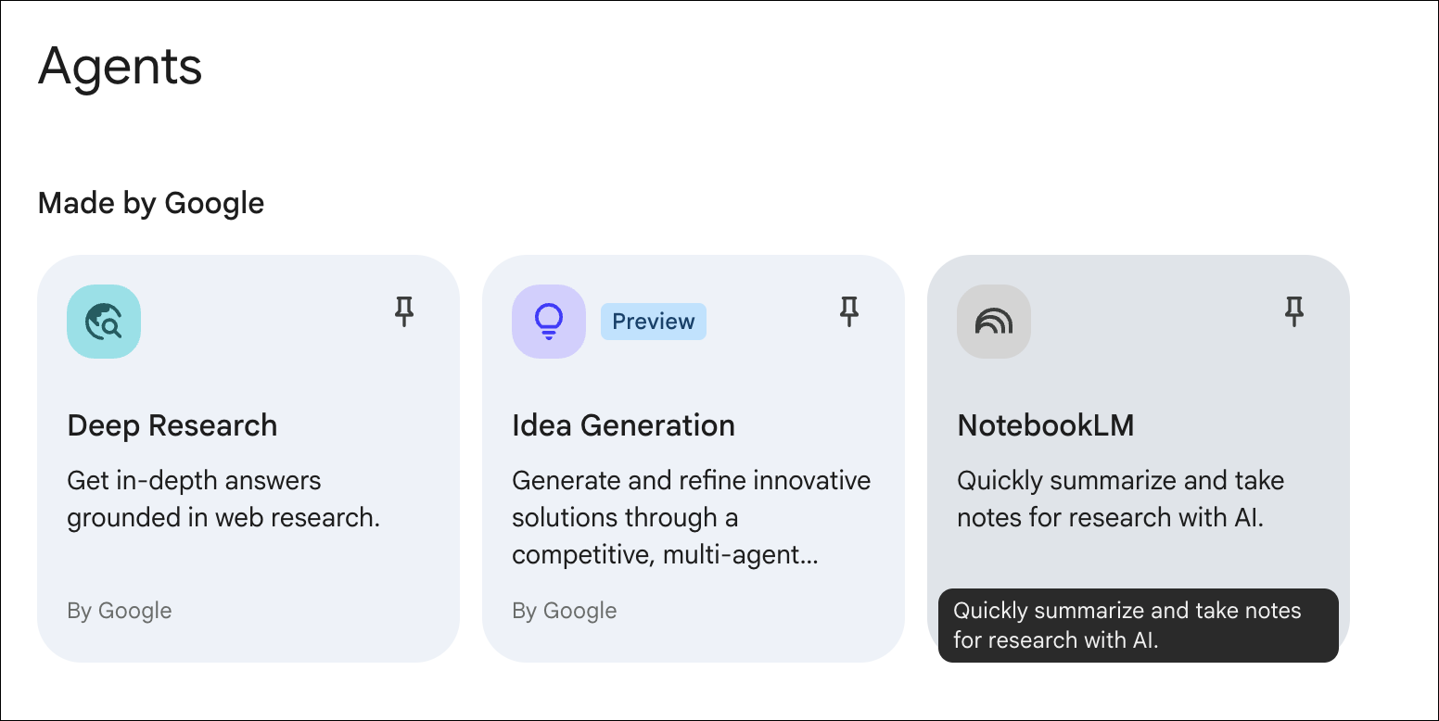Pin the Deep Research agent
The width and height of the screenshot is (1439, 721).
pos(404,312)
